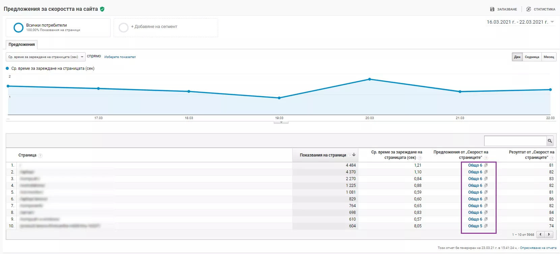Click the table search input field
Viewport: 560px width, 254px height.
coord(515,141)
